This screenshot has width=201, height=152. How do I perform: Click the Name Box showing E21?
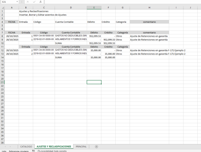tap(8, 2)
